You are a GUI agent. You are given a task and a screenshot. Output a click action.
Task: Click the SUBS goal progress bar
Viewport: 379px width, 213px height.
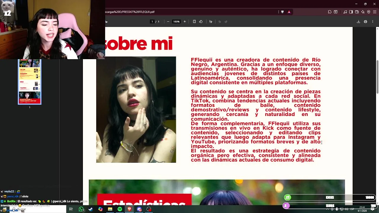330,206
